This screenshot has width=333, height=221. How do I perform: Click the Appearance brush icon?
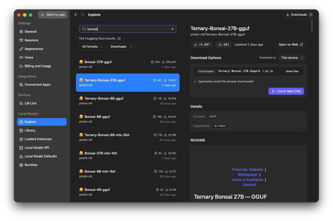pos(21,49)
